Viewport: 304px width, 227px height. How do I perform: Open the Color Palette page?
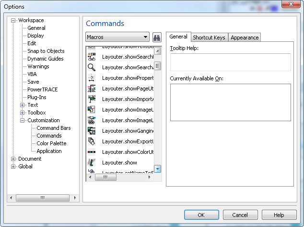pos(51,143)
